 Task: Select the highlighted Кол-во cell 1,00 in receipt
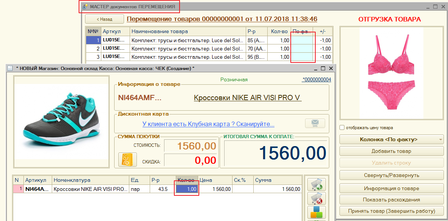pyautogui.click(x=187, y=189)
